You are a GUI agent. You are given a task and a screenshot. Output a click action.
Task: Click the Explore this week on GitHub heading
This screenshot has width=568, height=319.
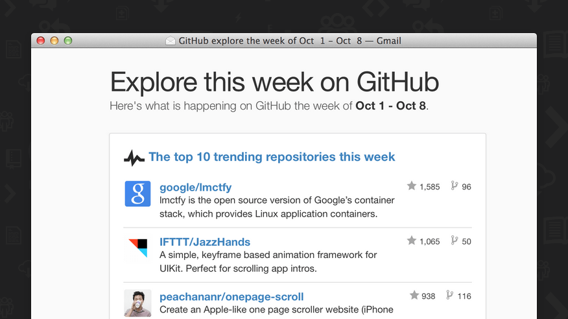pyautogui.click(x=274, y=82)
